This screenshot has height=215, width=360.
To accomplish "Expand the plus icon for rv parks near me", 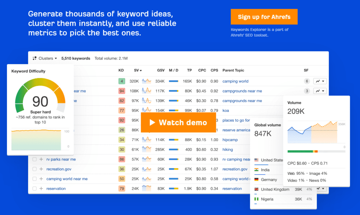I will pos(41,159).
